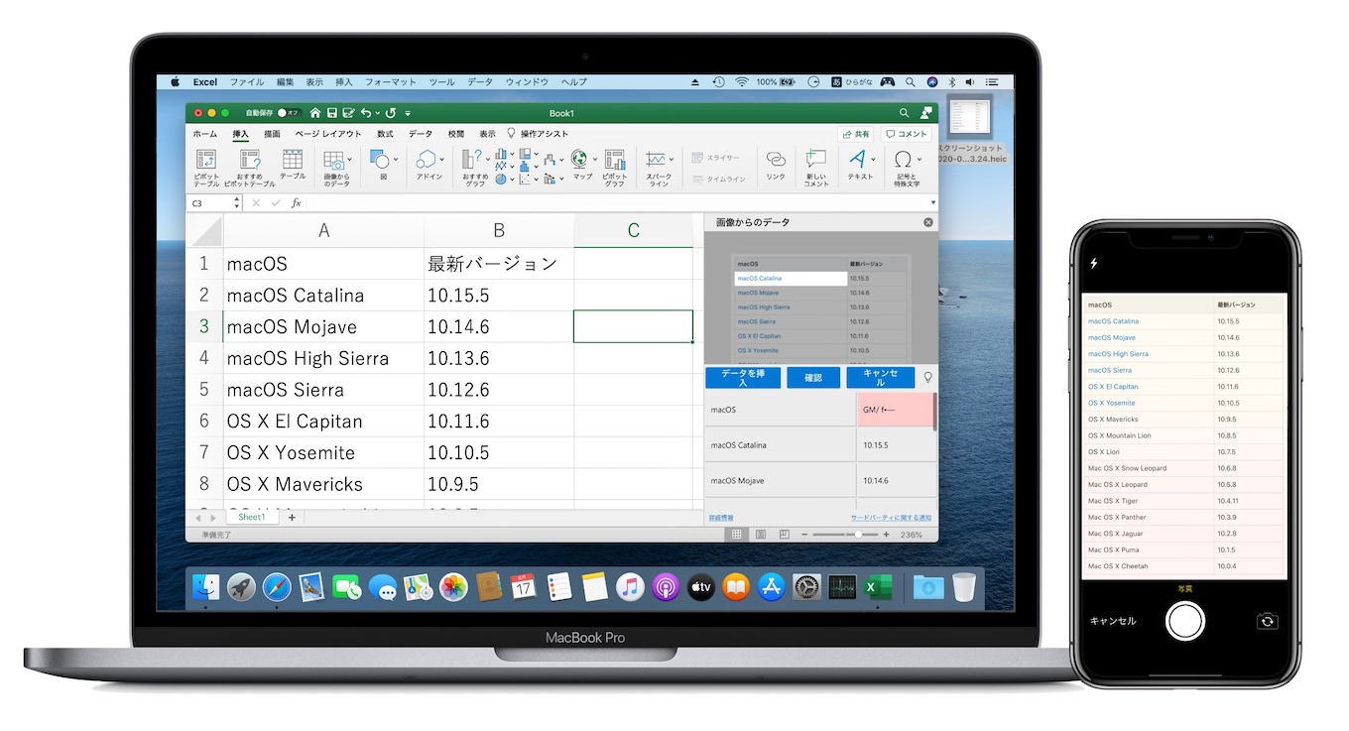Switch to Normal view in status bar
Screen dimensions: 1349x731
pos(737,535)
